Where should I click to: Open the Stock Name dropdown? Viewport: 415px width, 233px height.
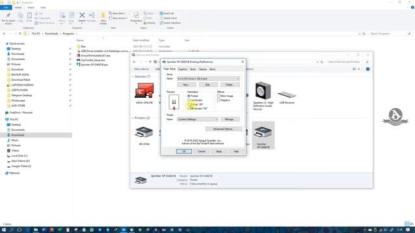(x=208, y=79)
